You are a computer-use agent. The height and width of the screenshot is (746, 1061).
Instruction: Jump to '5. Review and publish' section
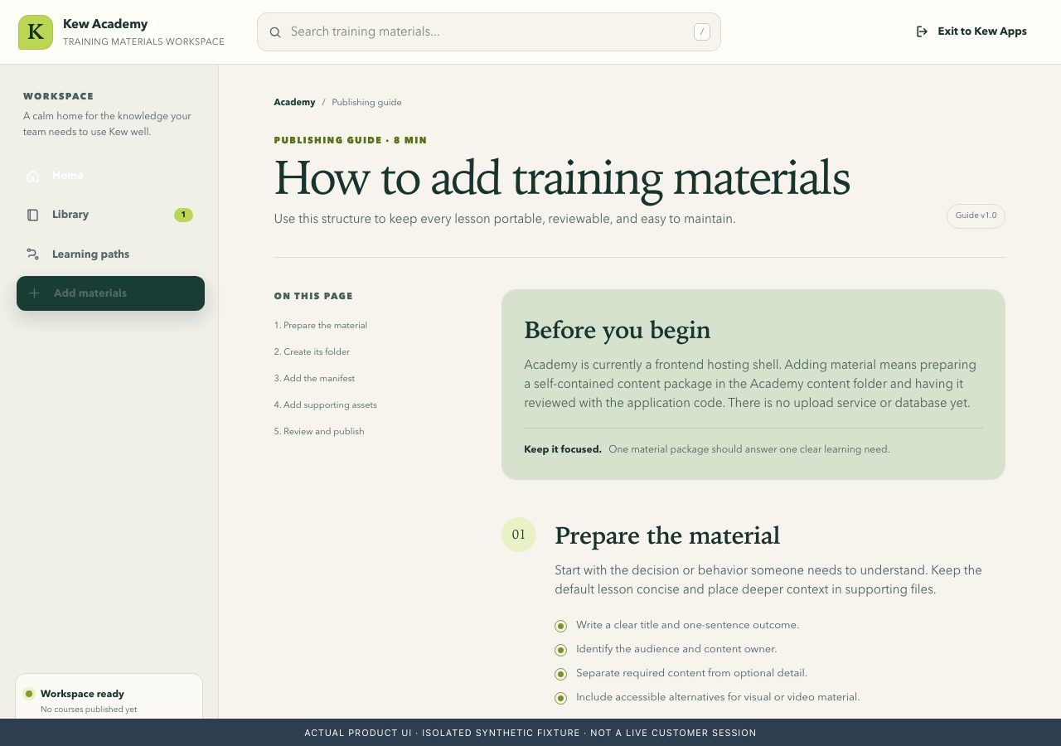pos(319,431)
